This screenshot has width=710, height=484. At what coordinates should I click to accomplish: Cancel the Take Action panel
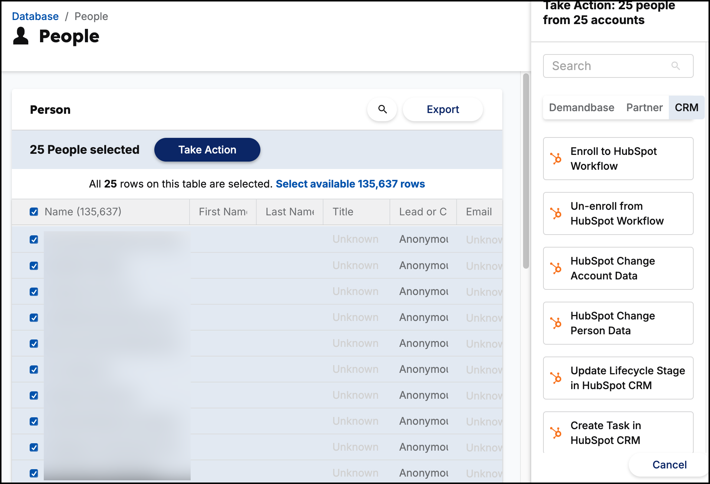pyautogui.click(x=669, y=465)
